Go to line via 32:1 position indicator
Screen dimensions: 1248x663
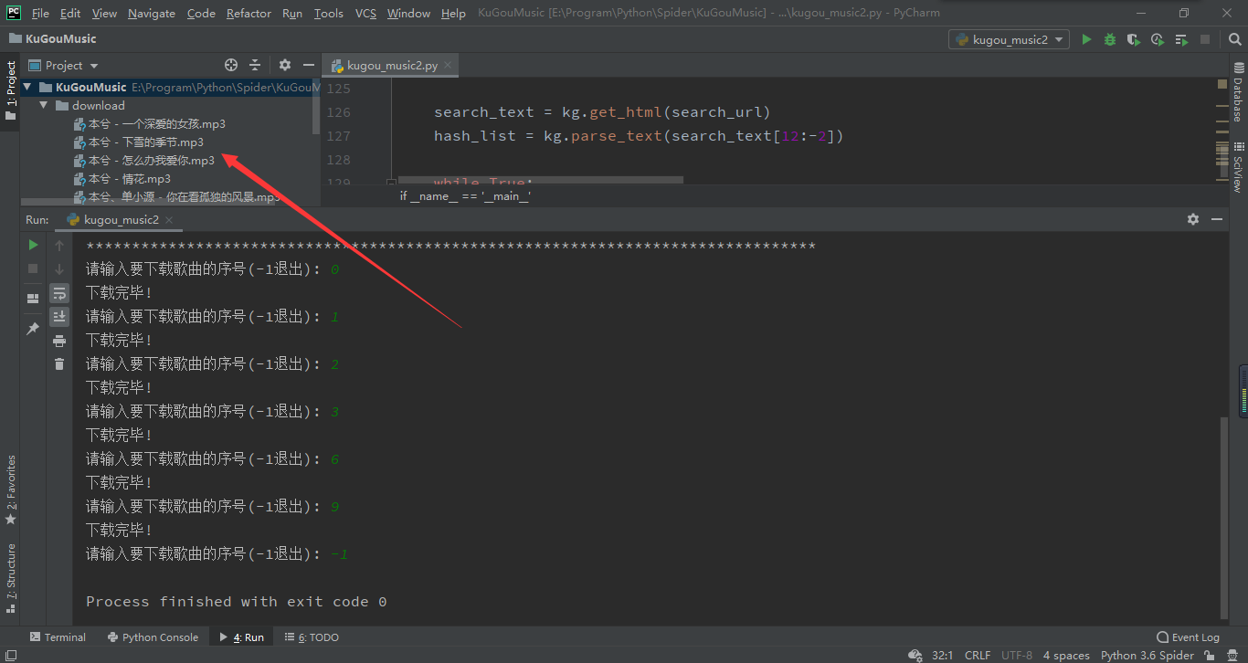943,655
